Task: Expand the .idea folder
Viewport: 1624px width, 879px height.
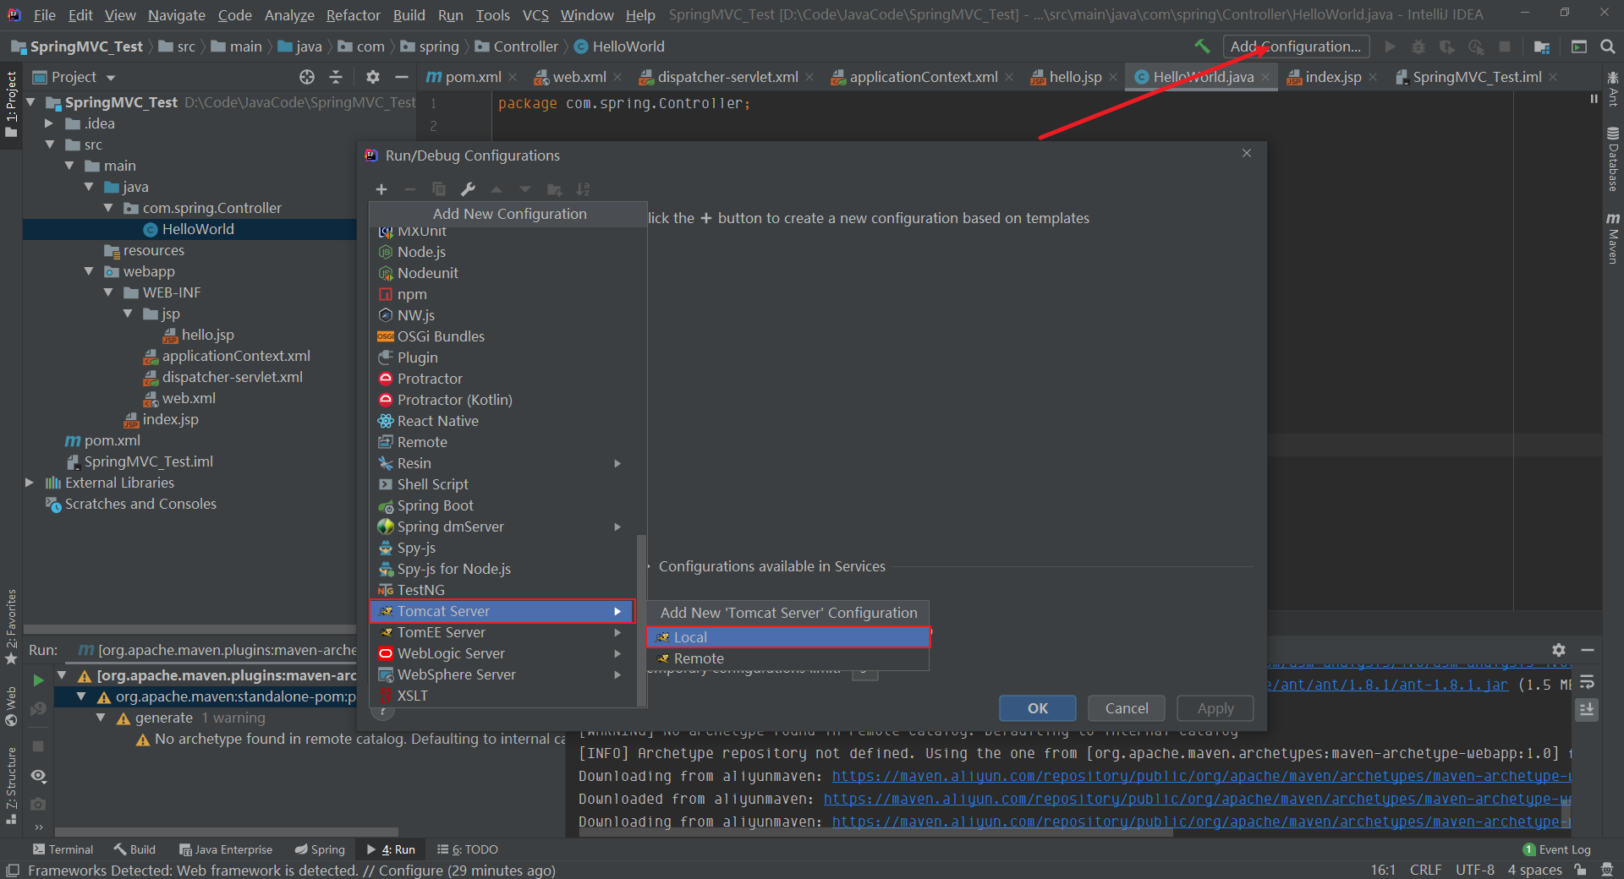Action: click(x=49, y=123)
